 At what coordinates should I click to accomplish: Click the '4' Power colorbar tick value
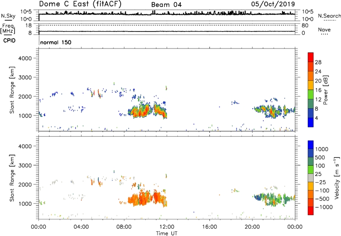coord(316,118)
